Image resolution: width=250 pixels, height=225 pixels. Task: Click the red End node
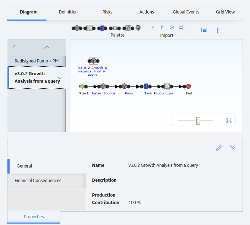(189, 86)
